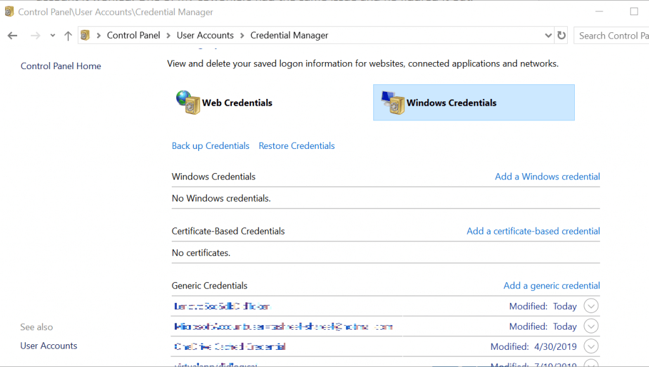Viewport: 649px width, 367px height.
Task: Minimize the Credential Manager window
Action: click(599, 11)
